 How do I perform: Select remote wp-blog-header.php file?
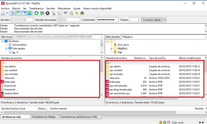[x=121, y=89]
